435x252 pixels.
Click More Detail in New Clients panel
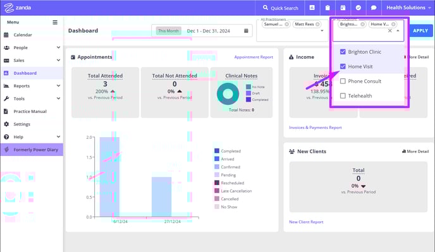point(415,152)
